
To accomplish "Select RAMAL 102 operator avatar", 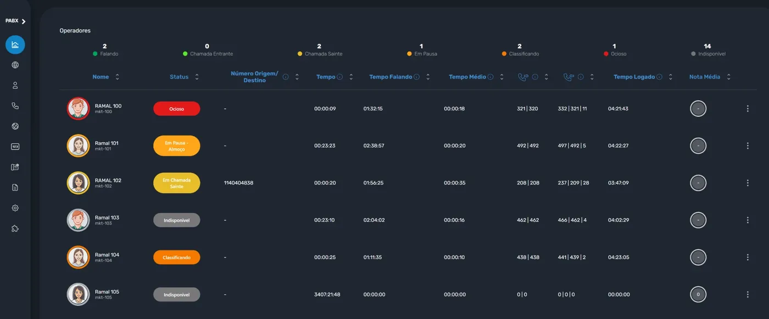I will [78, 183].
